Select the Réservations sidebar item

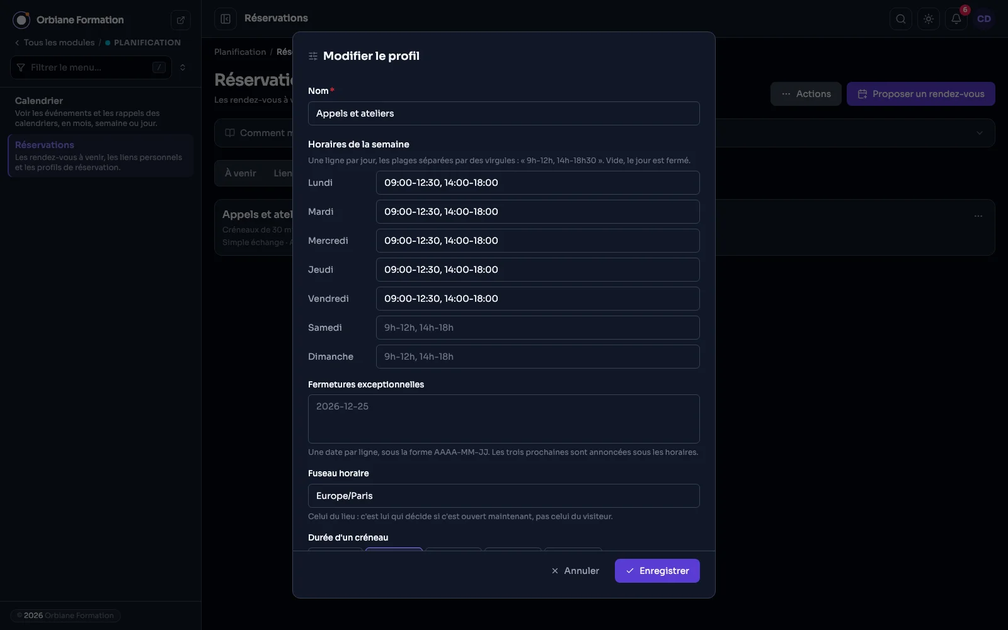(101, 156)
